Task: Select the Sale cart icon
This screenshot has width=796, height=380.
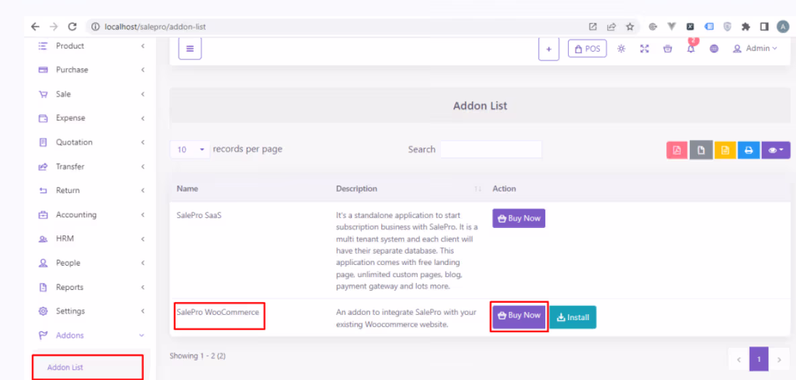Action: tap(43, 94)
